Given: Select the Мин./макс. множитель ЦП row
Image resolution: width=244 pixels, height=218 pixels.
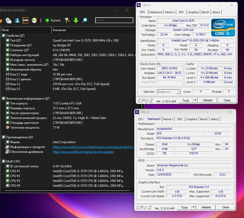Looking at the screenshot, I should (x=68, y=65).
